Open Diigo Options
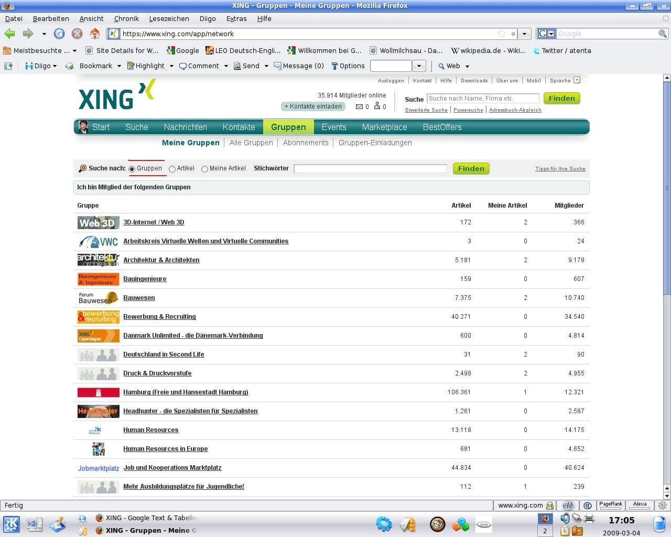The image size is (671, 537). (348, 66)
